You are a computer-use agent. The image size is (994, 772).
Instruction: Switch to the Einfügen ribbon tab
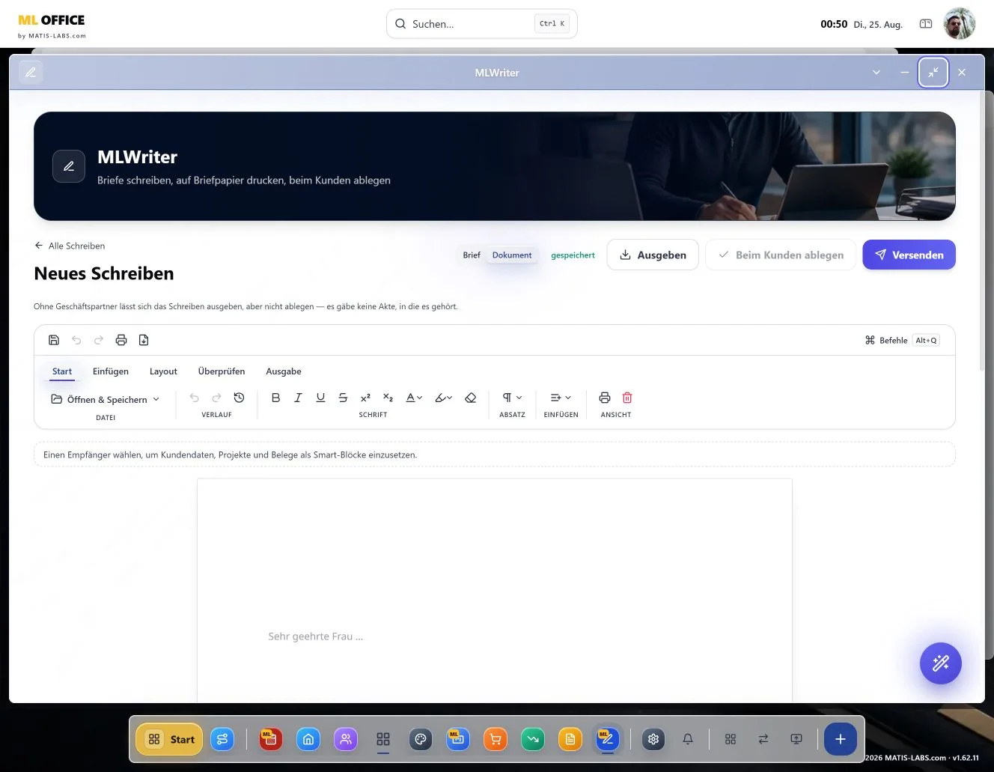pos(111,371)
